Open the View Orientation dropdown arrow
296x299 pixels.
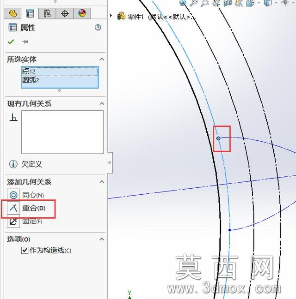[x=259, y=3]
